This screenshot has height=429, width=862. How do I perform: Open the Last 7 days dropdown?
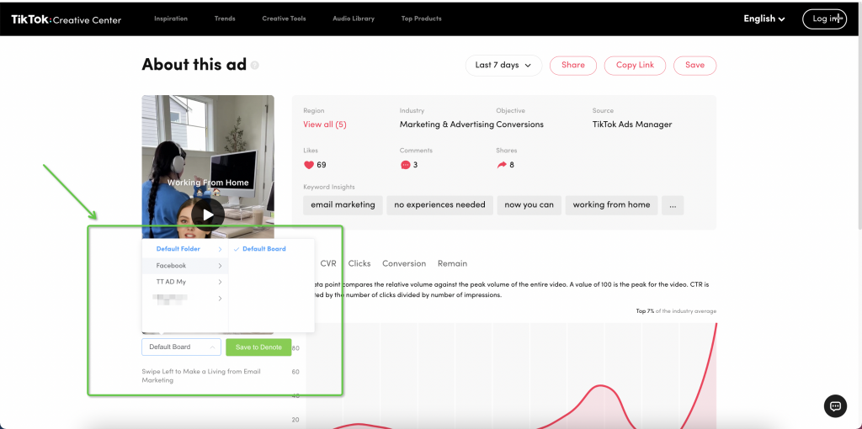pos(503,65)
